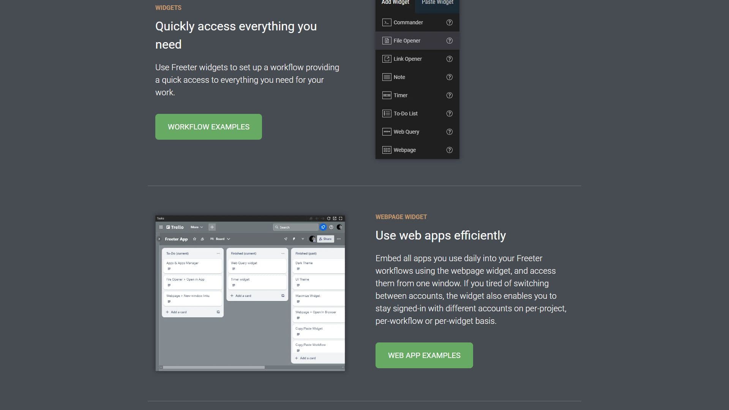Click Add a card in To-Do (current)
Screen dimensions: 729x410
(176, 312)
